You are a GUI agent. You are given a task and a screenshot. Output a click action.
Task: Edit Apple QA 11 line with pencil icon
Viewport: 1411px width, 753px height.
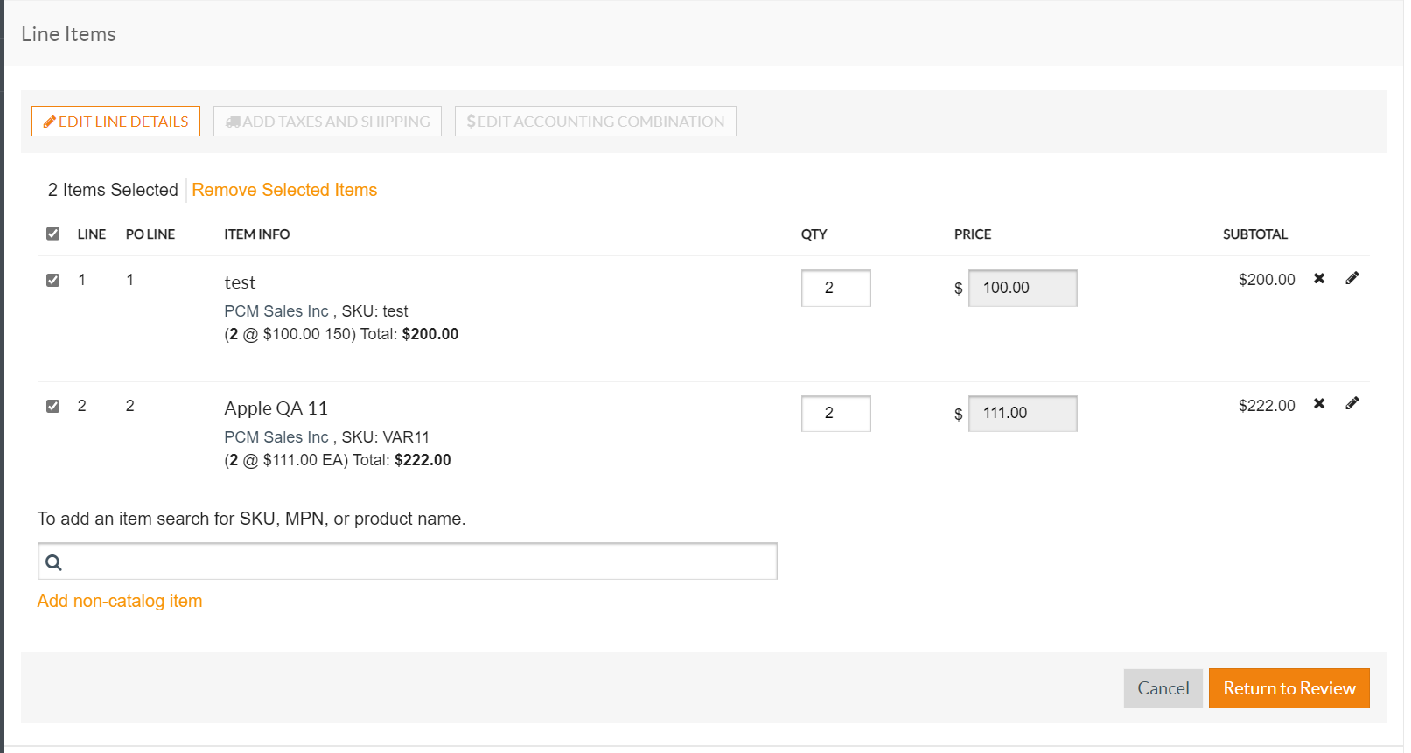click(1352, 403)
